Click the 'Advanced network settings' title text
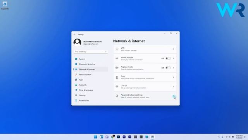Screen dimensions: 248x140 click(x=132, y=95)
